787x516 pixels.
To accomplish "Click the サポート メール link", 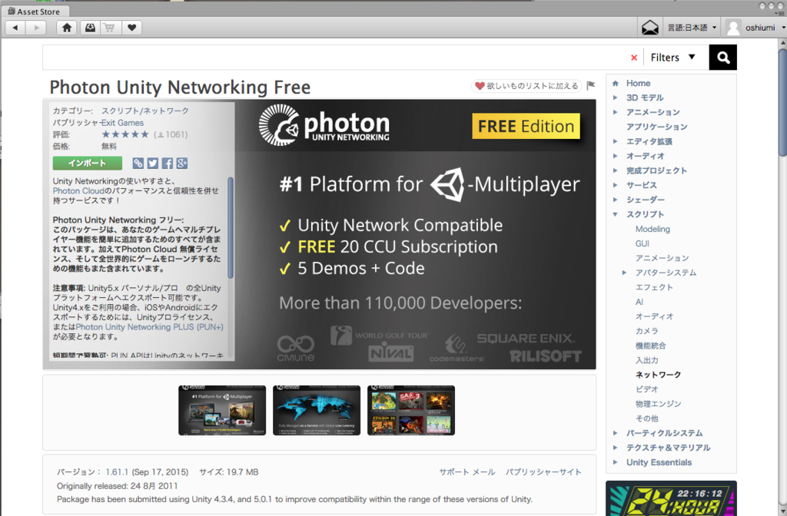I will [467, 472].
